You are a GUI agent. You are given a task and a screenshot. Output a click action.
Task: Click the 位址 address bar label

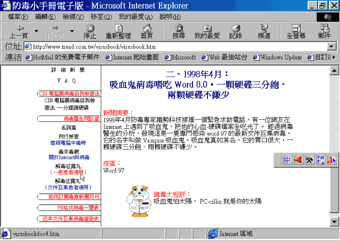point(13,46)
